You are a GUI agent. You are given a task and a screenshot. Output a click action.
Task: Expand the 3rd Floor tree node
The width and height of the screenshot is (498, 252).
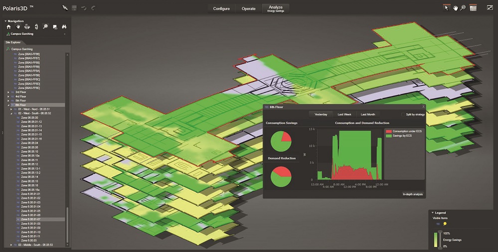(x=8, y=92)
